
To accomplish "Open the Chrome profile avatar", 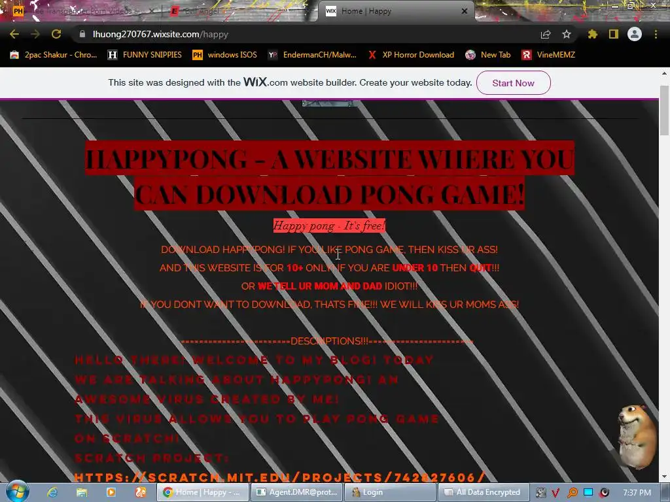I will [x=635, y=34].
